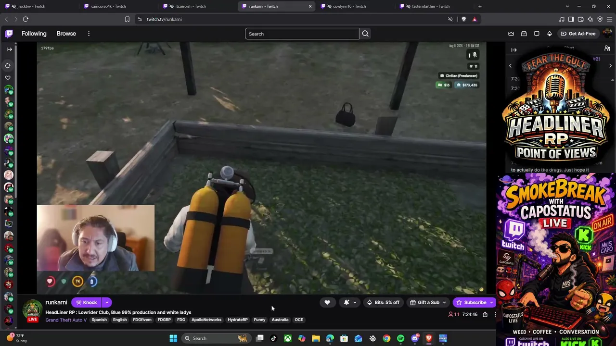This screenshot has width=616, height=346.
Task: Open the user avatar menu
Action: coord(607,34)
